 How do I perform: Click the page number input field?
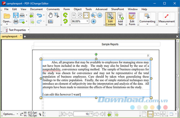click(x=83, y=114)
